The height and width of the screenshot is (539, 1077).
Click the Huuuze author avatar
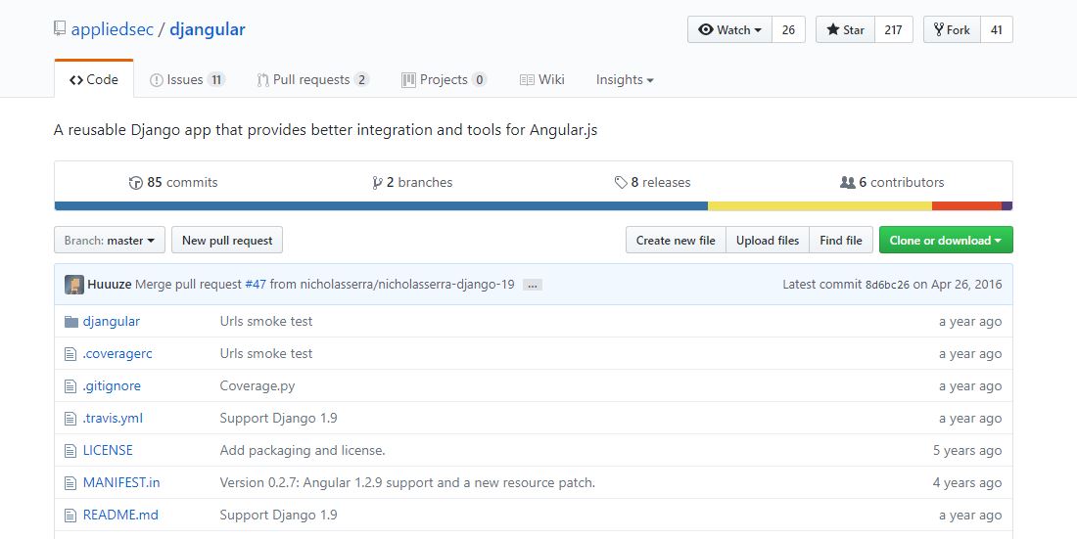pyautogui.click(x=74, y=285)
